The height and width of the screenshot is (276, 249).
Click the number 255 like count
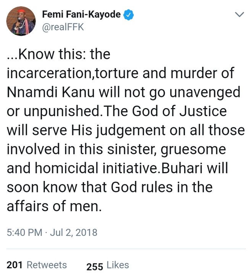click(x=95, y=266)
